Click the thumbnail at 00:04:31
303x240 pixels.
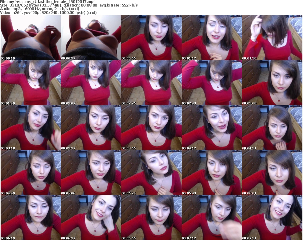(272, 128)
